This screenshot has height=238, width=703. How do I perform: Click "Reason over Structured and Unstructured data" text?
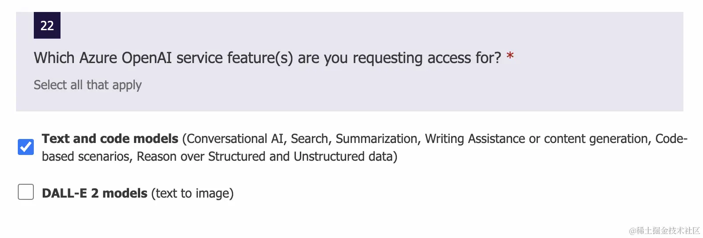coord(267,157)
